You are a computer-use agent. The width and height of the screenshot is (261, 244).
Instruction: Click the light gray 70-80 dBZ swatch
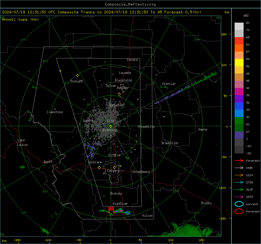coord(239,26)
